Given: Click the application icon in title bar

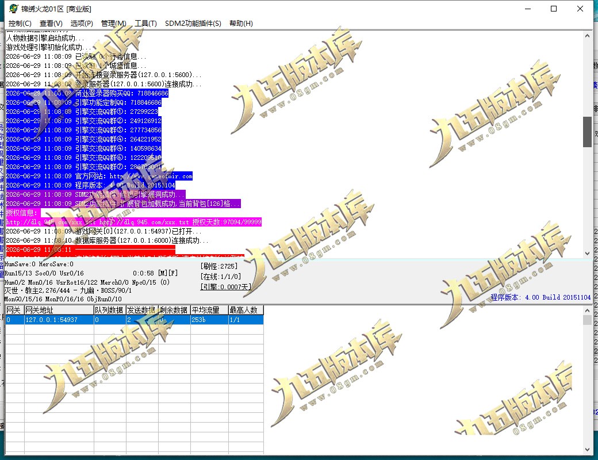Looking at the screenshot, I should (13, 9).
